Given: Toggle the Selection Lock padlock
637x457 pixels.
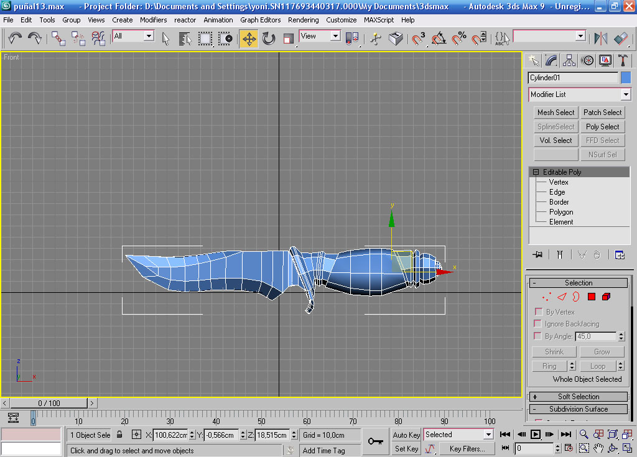Looking at the screenshot, I should coord(119,435).
